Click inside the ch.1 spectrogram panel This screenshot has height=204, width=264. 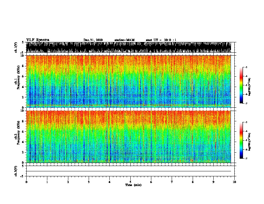128,81
